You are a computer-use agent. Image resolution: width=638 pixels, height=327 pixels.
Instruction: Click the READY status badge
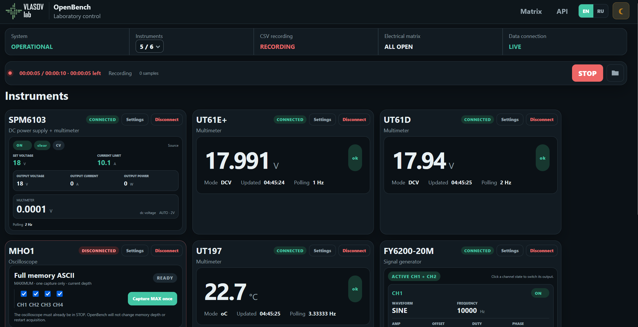[x=165, y=278]
